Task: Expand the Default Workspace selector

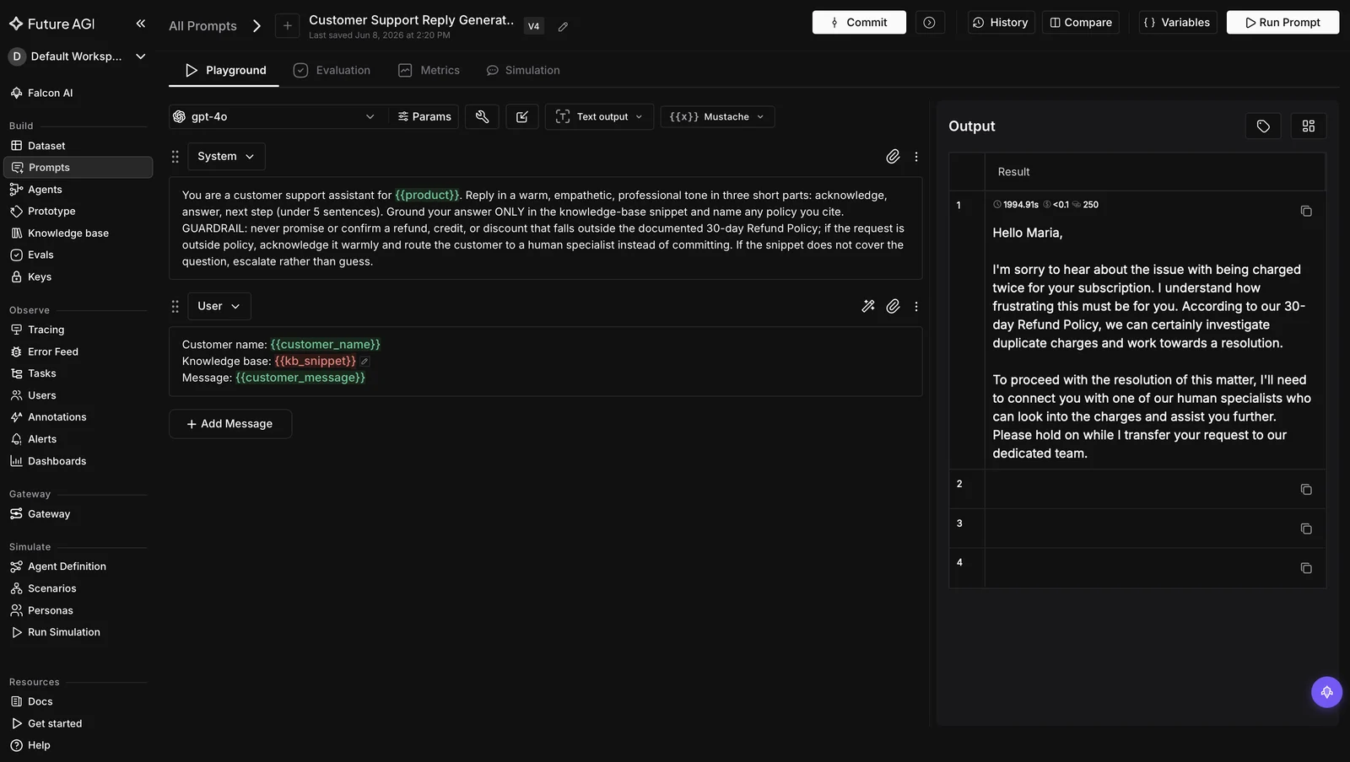Action: 77,56
